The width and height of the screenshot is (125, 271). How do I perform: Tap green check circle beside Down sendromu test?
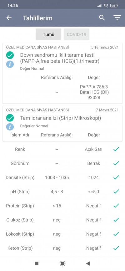pos(10,55)
